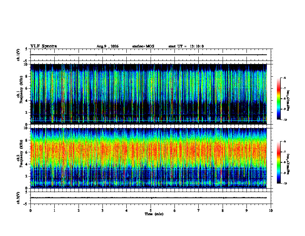Click the ch.2 "Frequency (kHz)" axis label
Screen dimensions: 305x236
[x=21, y=153]
